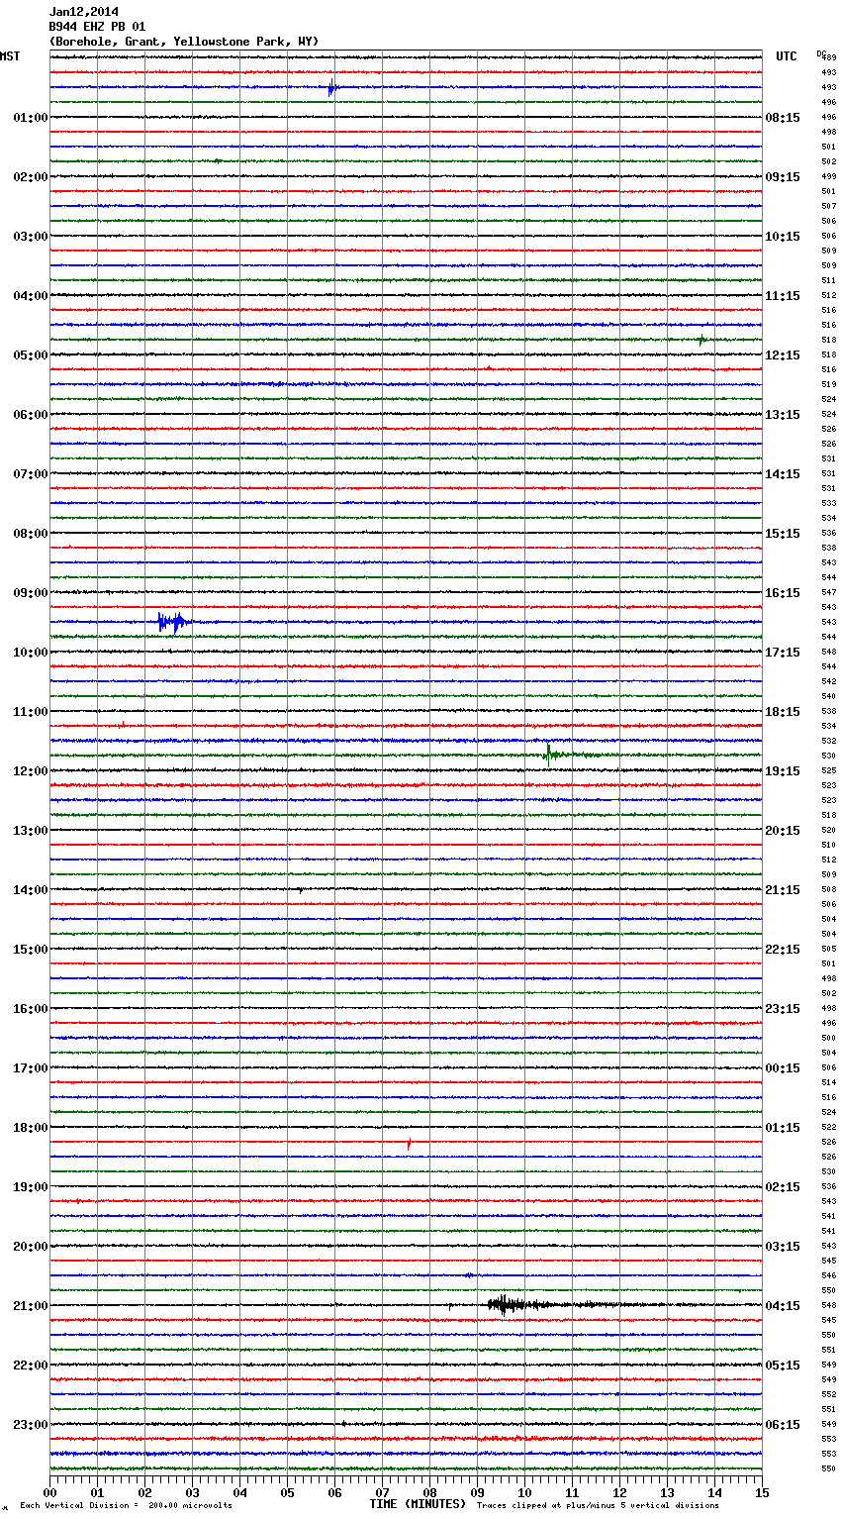841x1519 pixels.
Task: Click the TIME (MINUTES) axis title
Action: [418, 1504]
